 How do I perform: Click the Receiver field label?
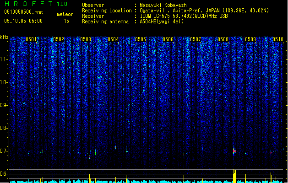pyautogui.click(x=93, y=16)
